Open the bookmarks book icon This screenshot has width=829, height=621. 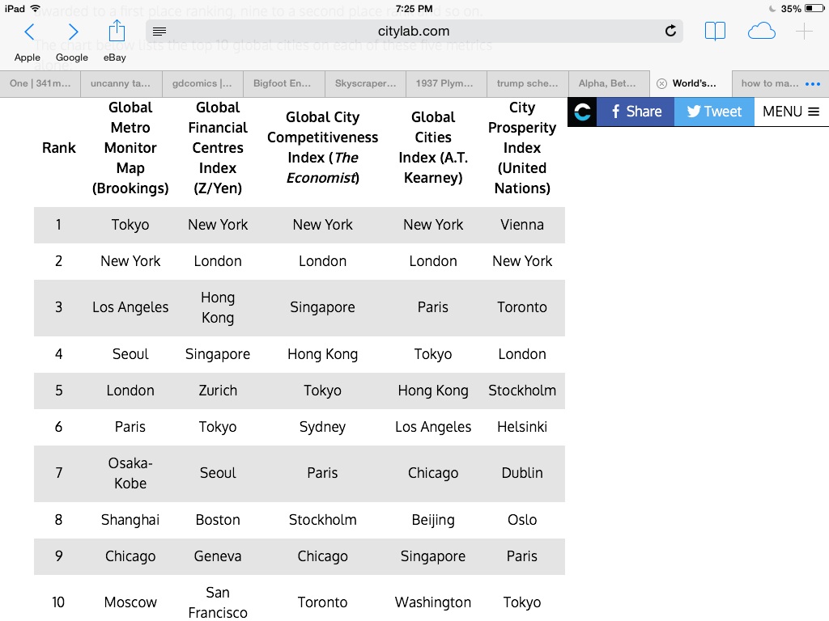715,32
